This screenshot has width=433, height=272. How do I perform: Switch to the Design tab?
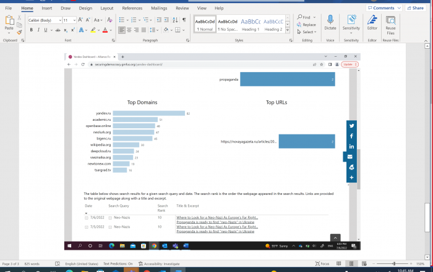point(85,8)
